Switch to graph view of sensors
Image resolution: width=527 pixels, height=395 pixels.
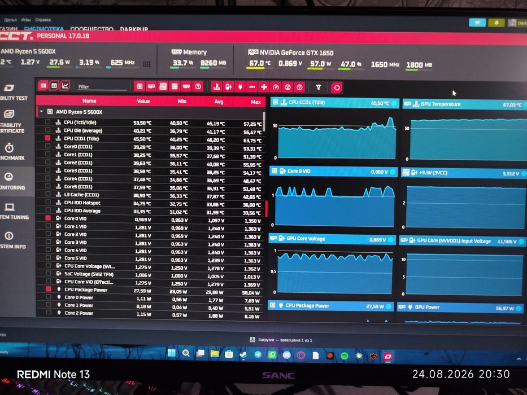pos(64,86)
